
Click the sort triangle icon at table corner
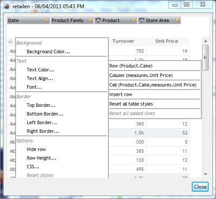pyautogui.click(x=10, y=41)
